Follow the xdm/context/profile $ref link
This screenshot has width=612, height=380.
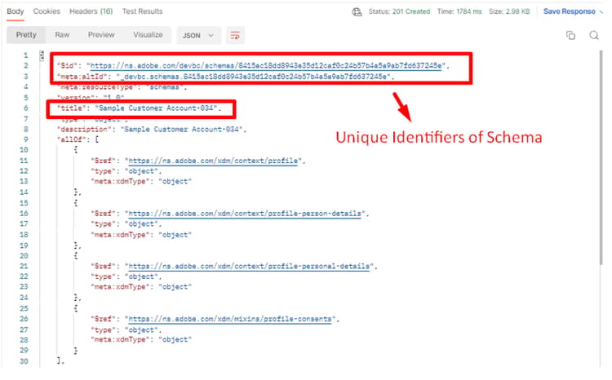213,161
